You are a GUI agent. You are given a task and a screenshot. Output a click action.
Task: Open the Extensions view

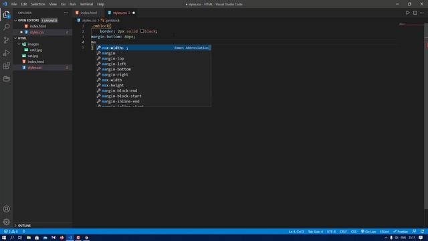6,66
